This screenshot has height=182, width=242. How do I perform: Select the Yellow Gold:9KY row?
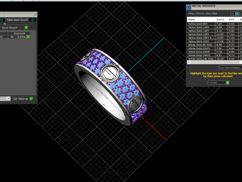pos(214,24)
